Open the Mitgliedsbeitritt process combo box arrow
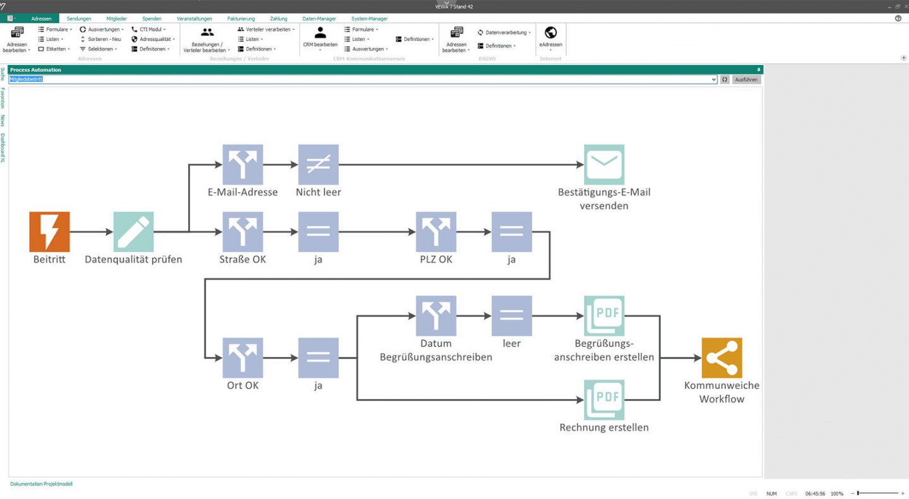The width and height of the screenshot is (909, 499). 714,80
